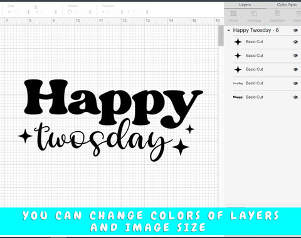
Task: Click the Rotate arrow icon
Action: tap(70, 12)
